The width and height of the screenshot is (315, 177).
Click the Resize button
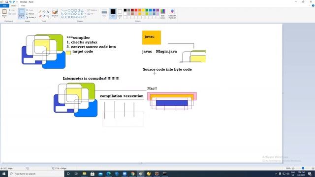pyautogui.click(x=30, y=14)
